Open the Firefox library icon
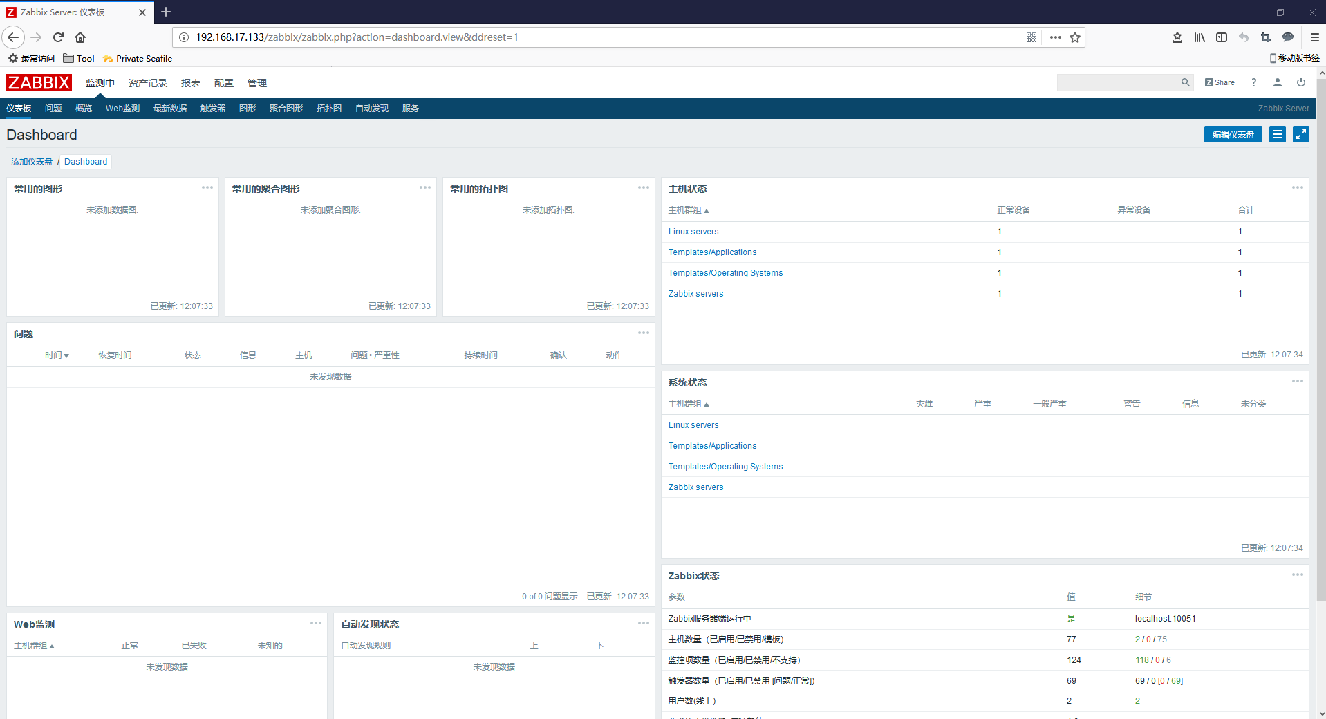The height and width of the screenshot is (719, 1326). click(x=1199, y=37)
